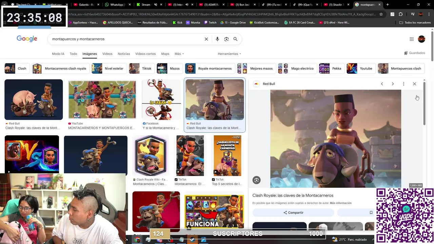Start voice search with the microphone icon
The image size is (434, 244).
click(217, 39)
